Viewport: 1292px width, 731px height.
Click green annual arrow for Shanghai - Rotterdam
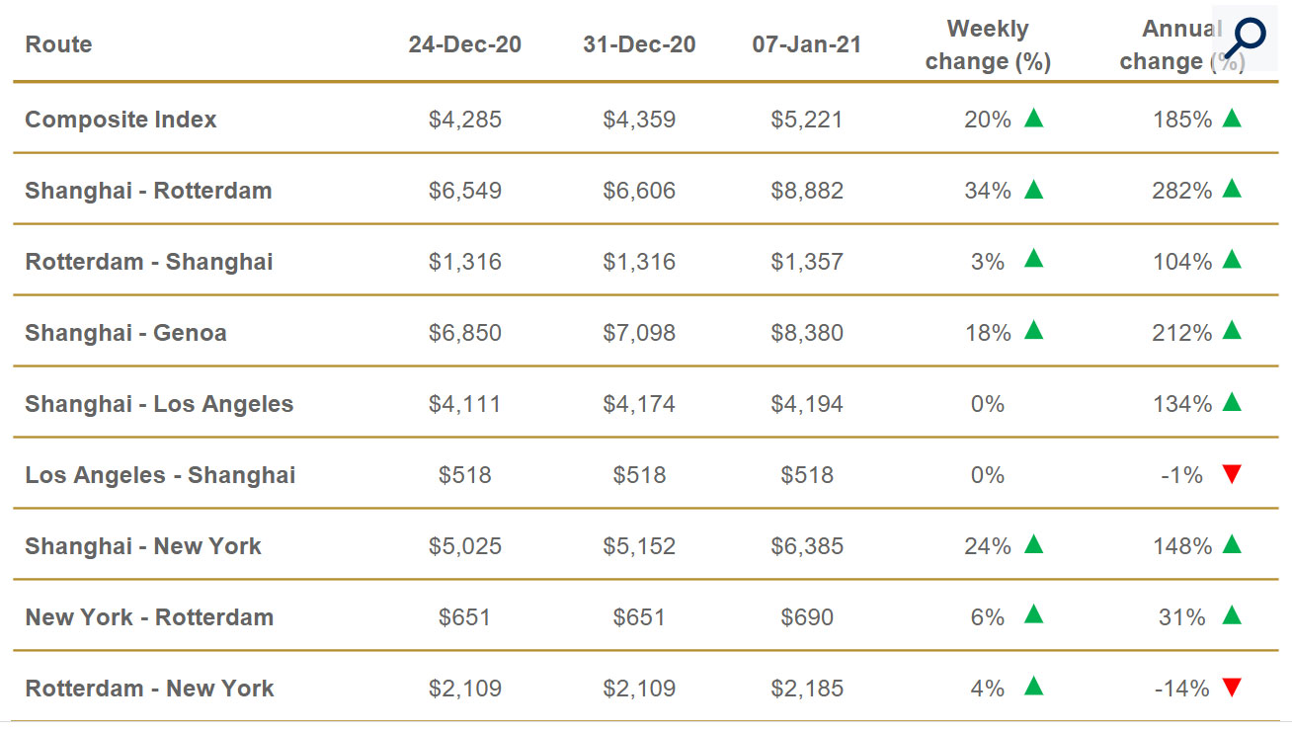(1231, 190)
